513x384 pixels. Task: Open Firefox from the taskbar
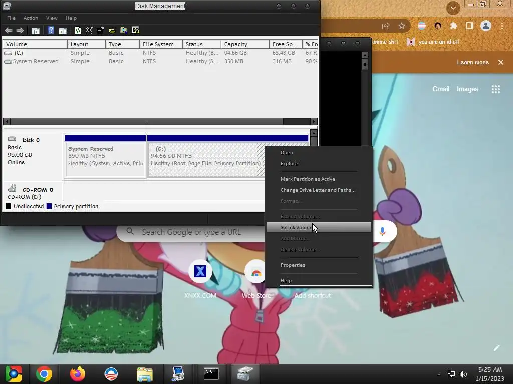(x=78, y=374)
